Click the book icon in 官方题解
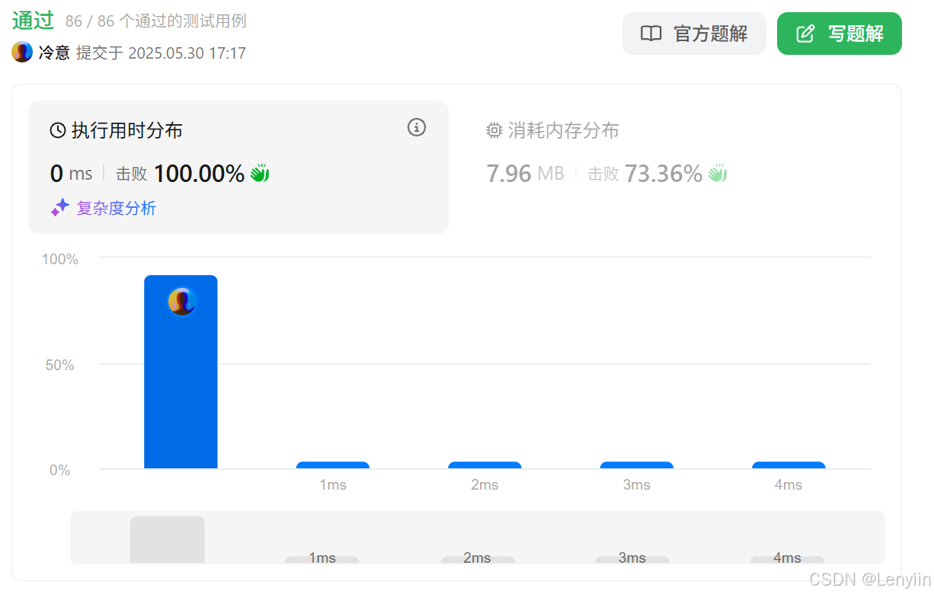This screenshot has width=934, height=594. (651, 34)
